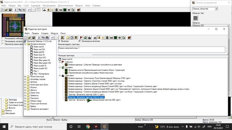Click Test Map icon in main World Editor toolbar
The image size is (232, 130).
point(79,10)
